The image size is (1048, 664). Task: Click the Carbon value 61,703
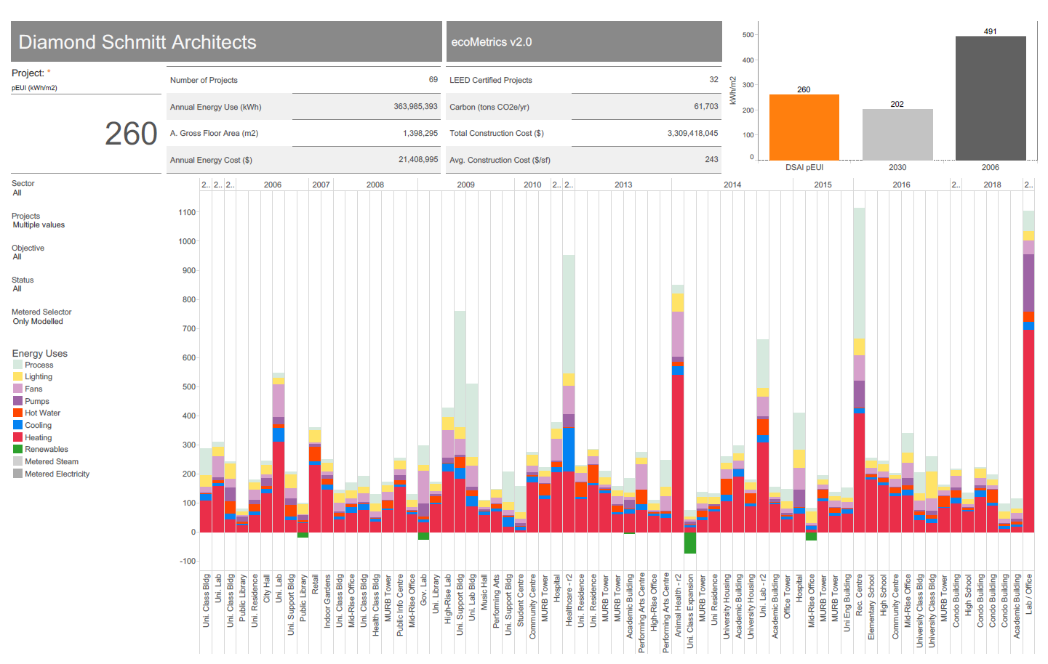click(x=706, y=107)
